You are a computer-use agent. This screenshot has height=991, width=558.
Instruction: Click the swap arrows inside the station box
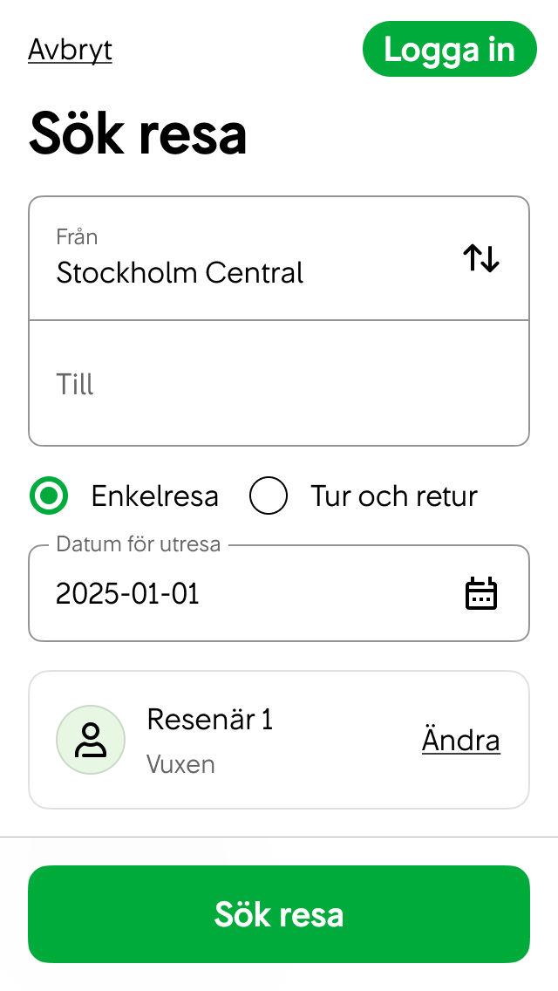pos(480,257)
